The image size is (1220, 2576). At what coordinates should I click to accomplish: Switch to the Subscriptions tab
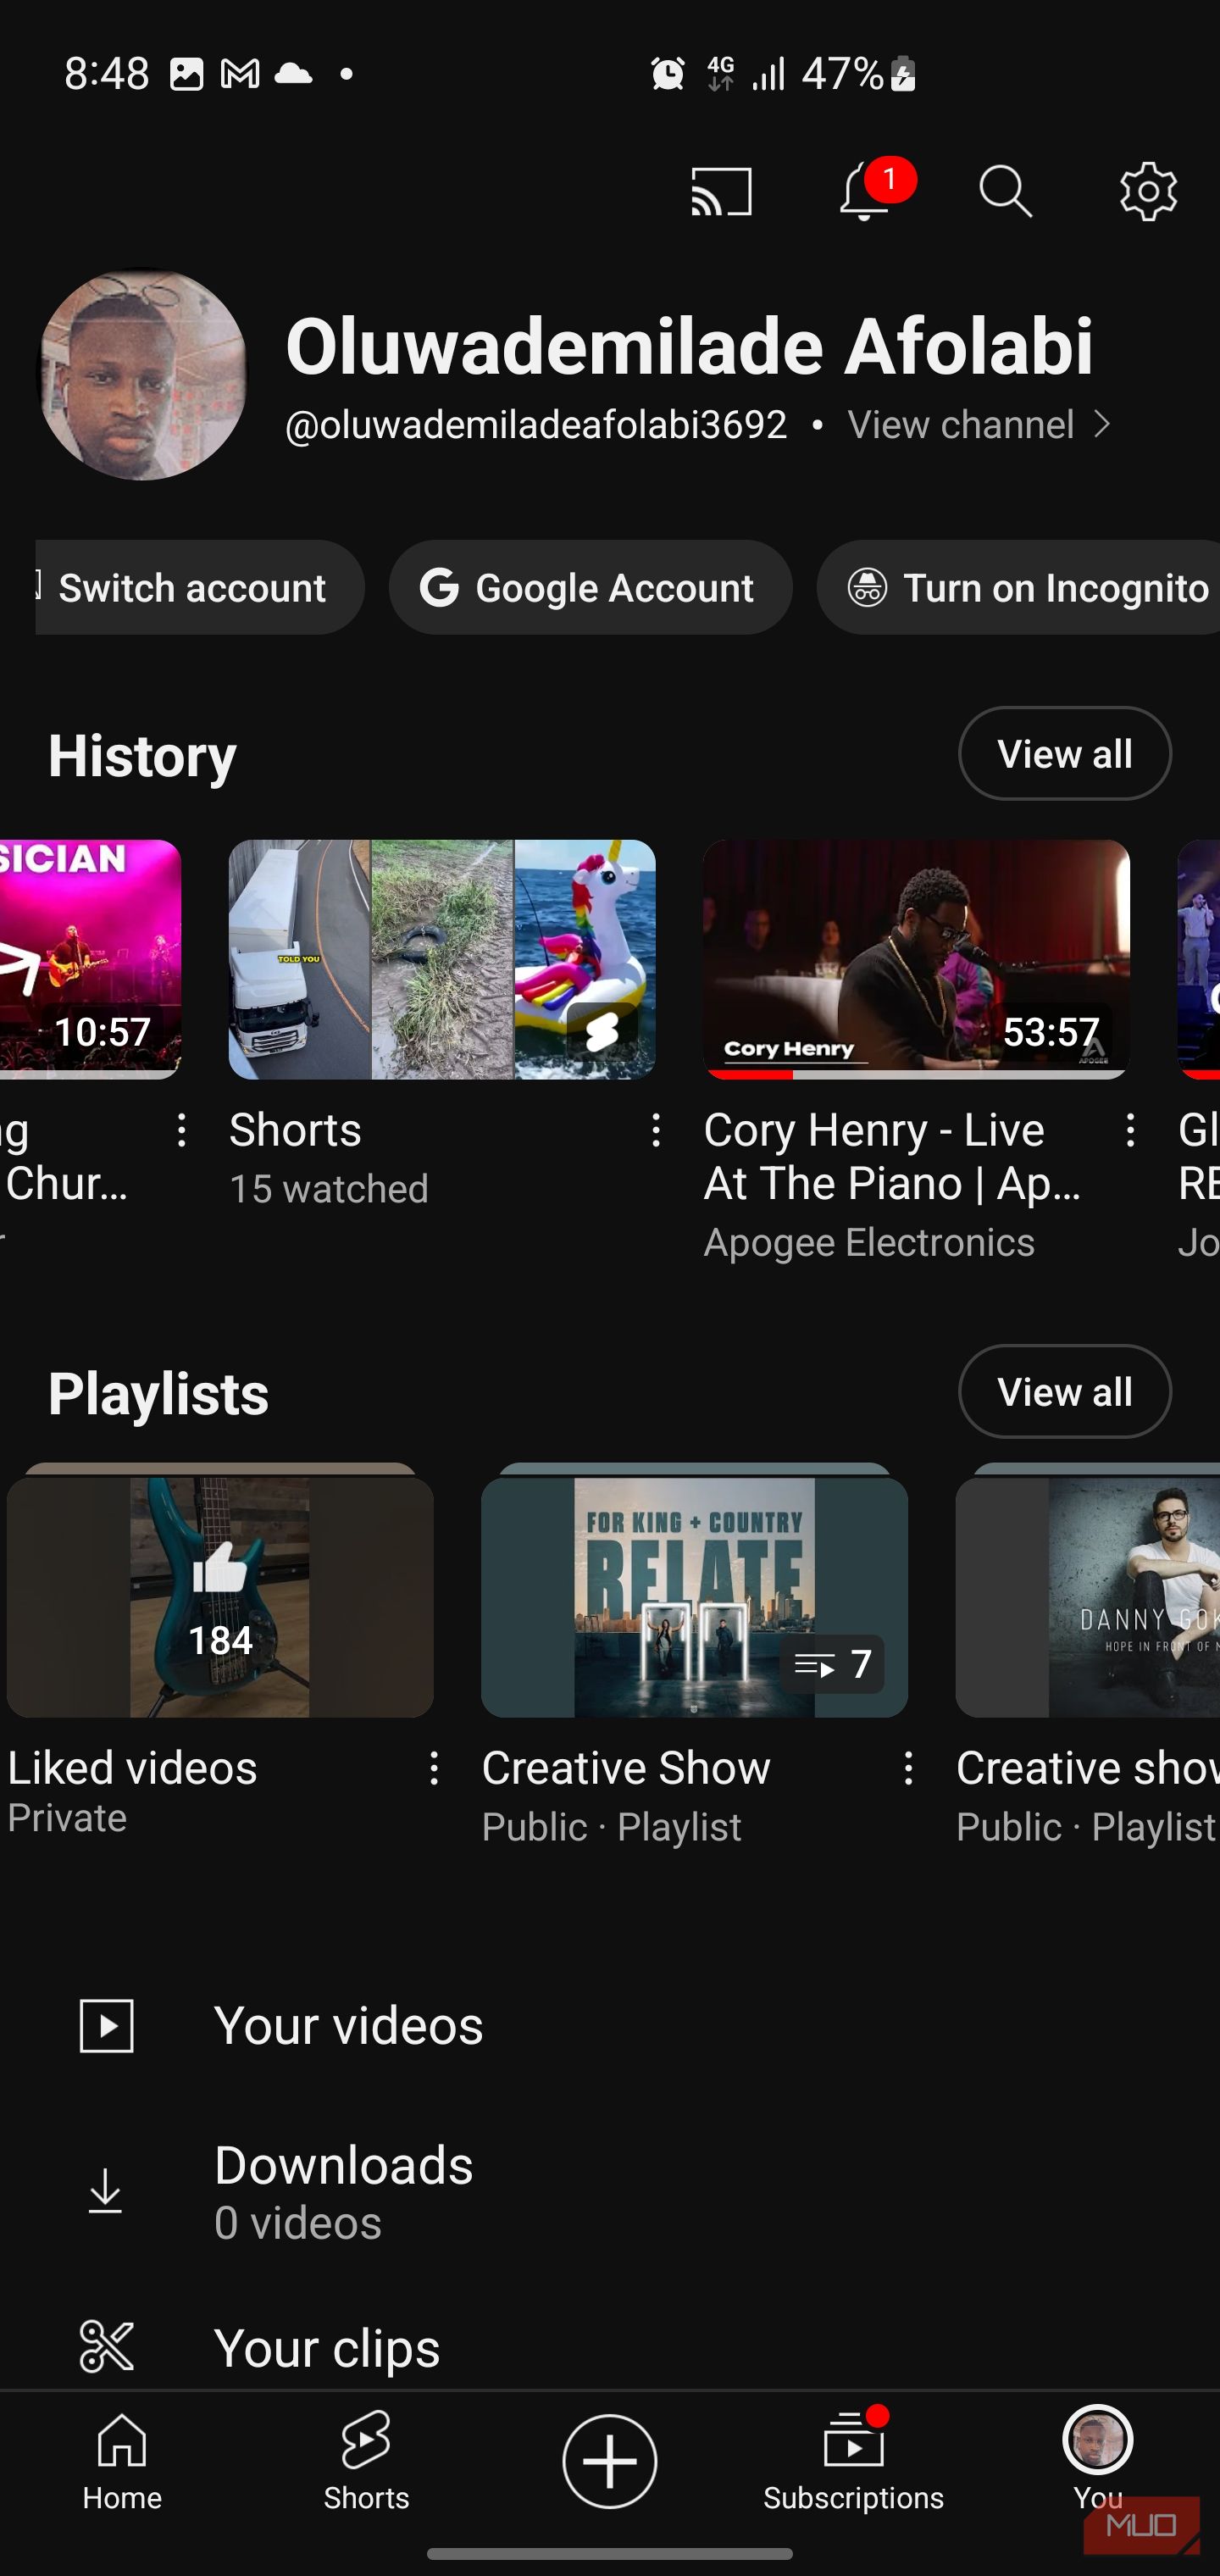853,2460
